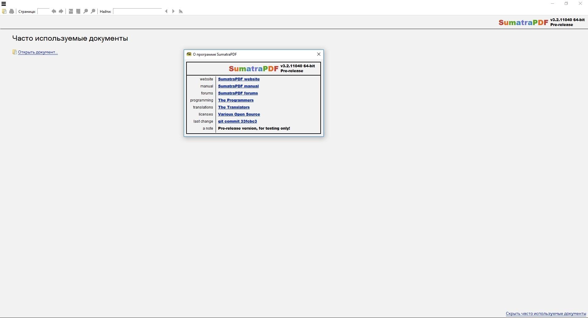Select Fit single page view icon
588x318 pixels.
tap(78, 11)
